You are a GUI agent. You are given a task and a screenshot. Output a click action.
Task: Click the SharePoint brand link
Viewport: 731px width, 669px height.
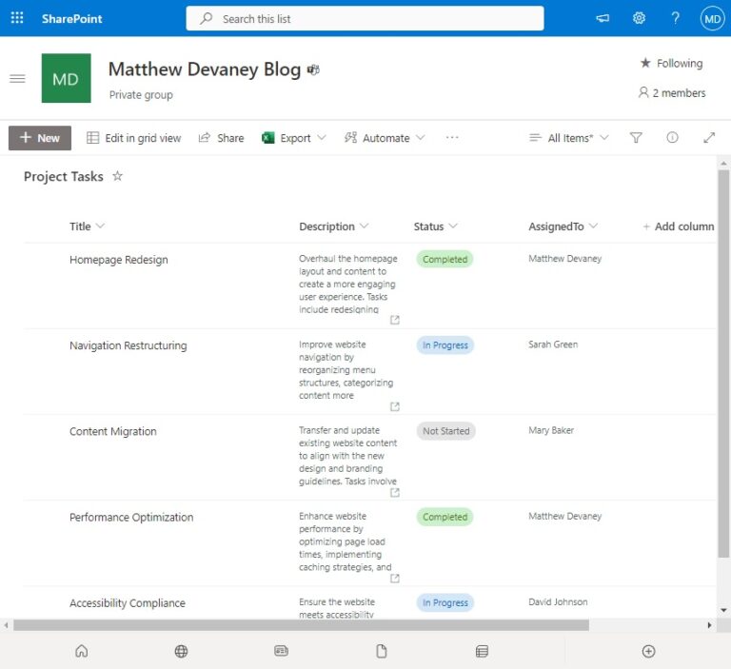click(x=71, y=19)
